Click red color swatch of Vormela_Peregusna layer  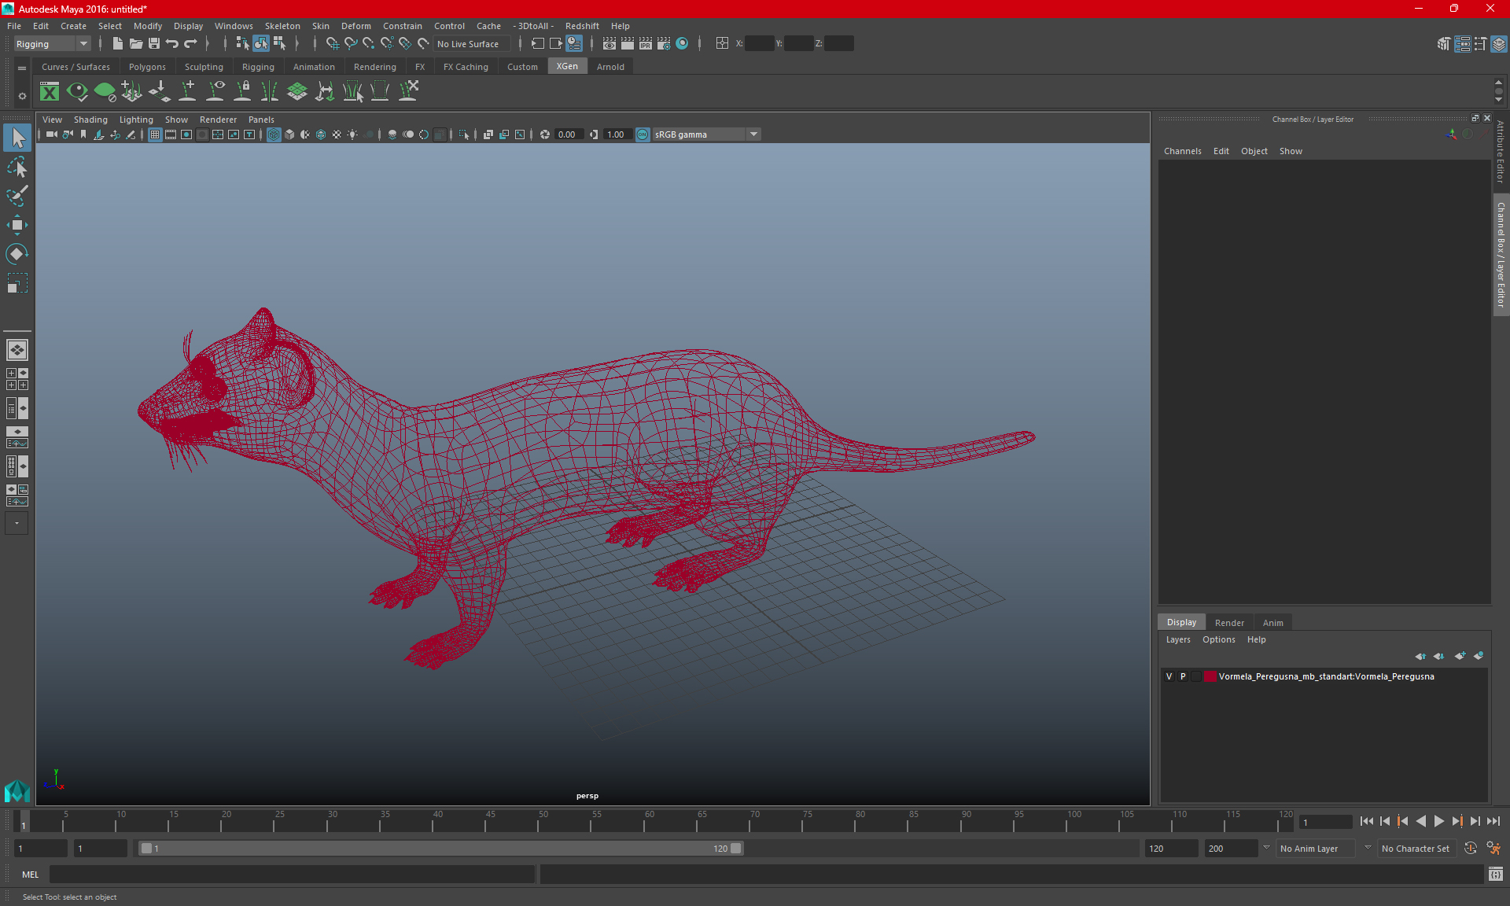[x=1210, y=676]
